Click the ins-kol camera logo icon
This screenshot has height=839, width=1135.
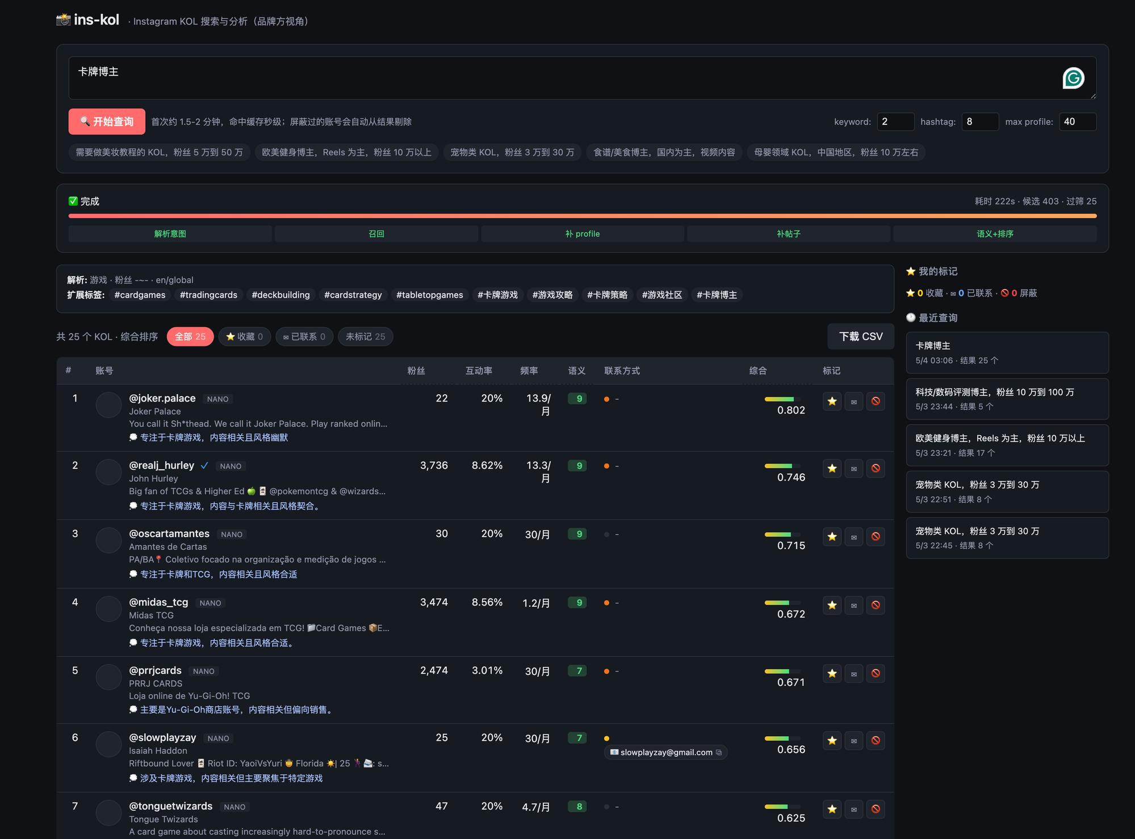point(63,20)
